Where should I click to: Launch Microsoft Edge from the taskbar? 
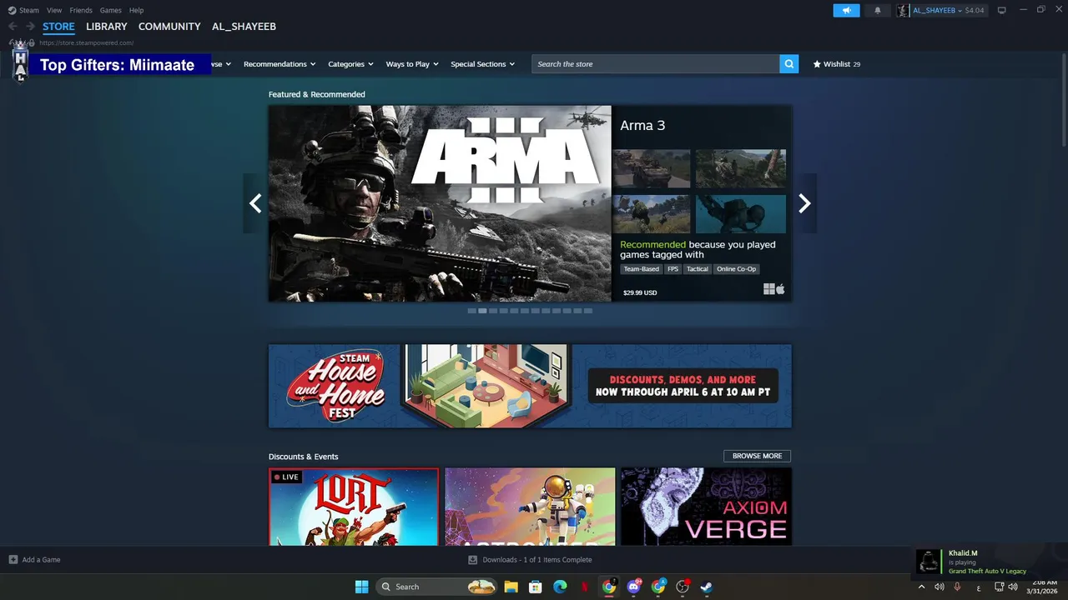pyautogui.click(x=560, y=587)
